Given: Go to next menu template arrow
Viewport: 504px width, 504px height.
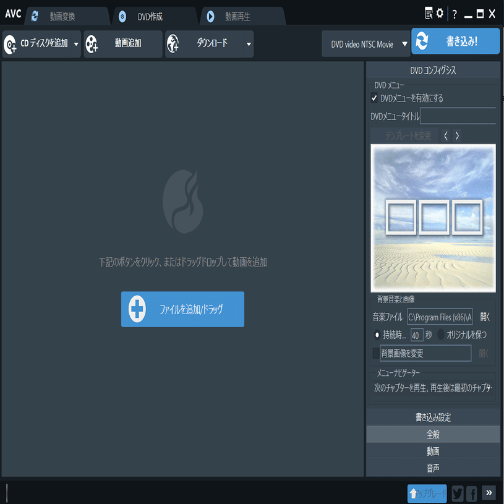Looking at the screenshot, I should 457,135.
